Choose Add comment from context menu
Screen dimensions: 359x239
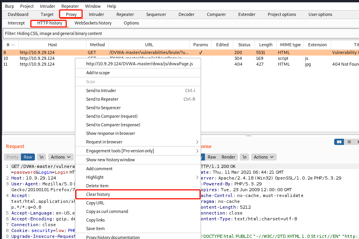click(x=138, y=169)
